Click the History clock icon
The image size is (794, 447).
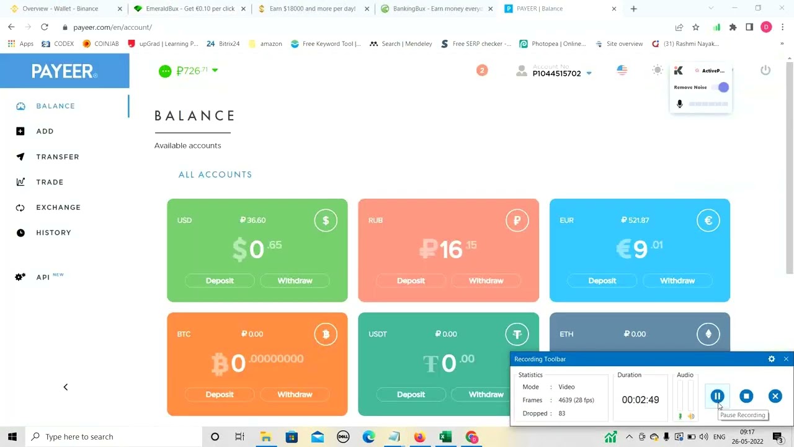(x=20, y=233)
